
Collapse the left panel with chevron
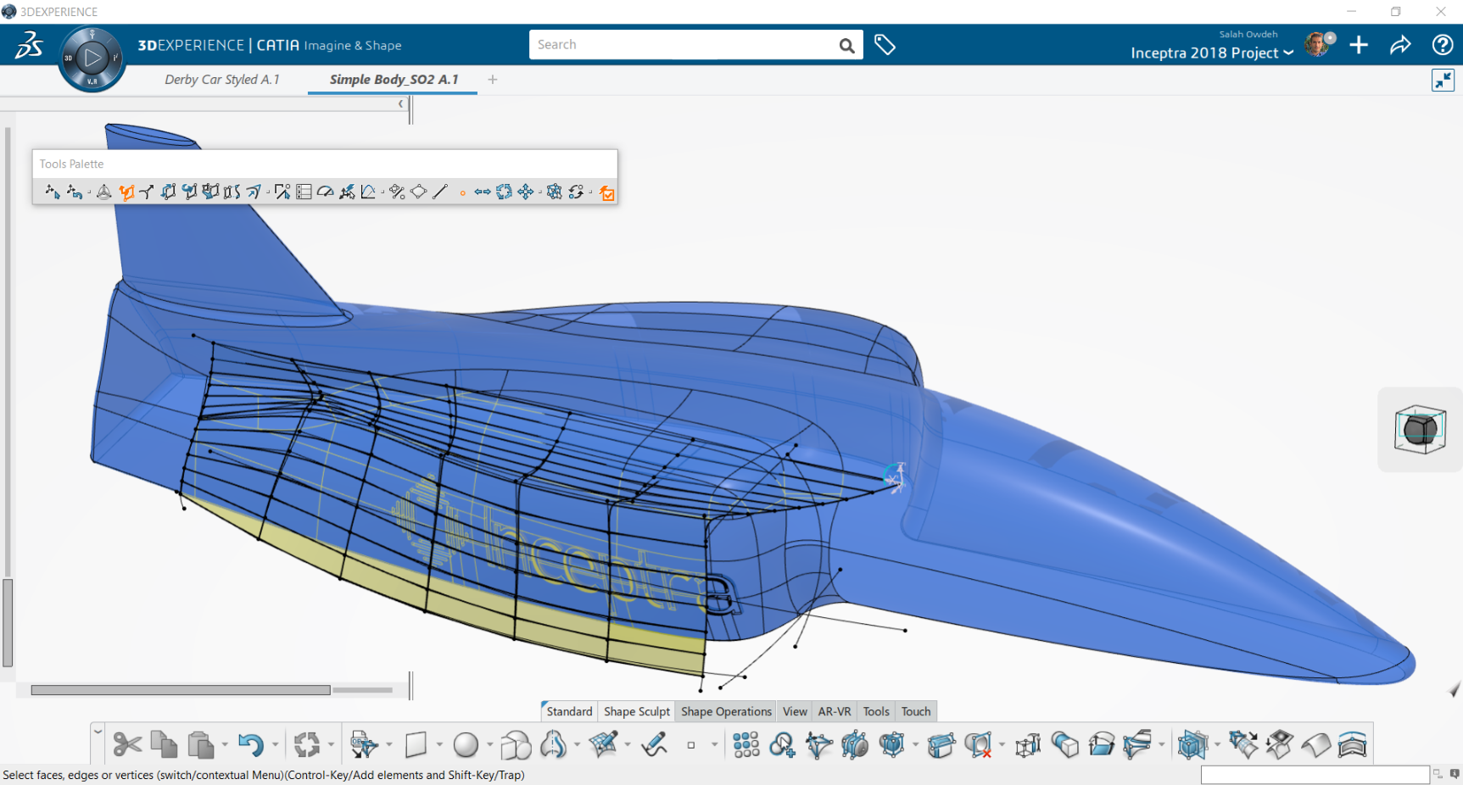tap(400, 104)
